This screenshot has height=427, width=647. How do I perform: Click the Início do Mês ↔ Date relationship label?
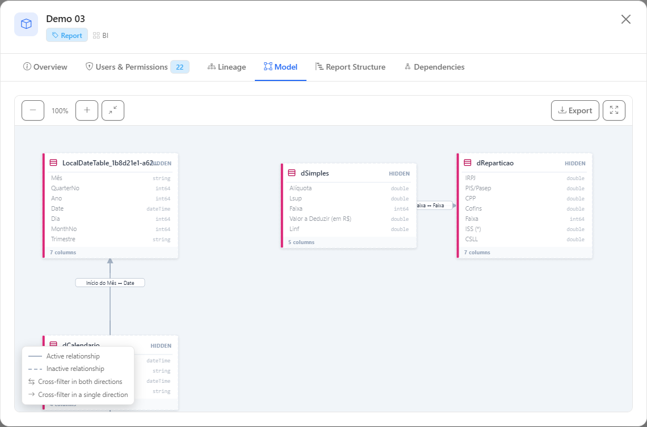click(110, 283)
